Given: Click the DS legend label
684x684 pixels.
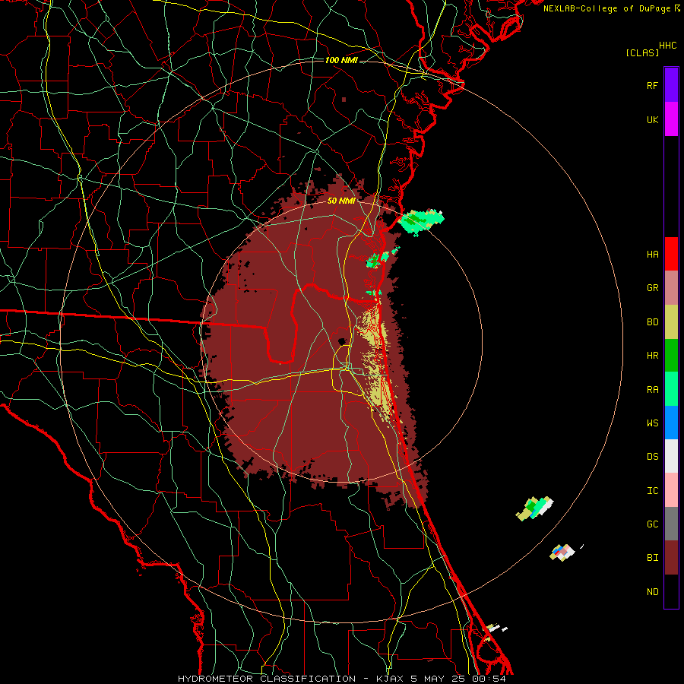Looking at the screenshot, I should [x=652, y=457].
